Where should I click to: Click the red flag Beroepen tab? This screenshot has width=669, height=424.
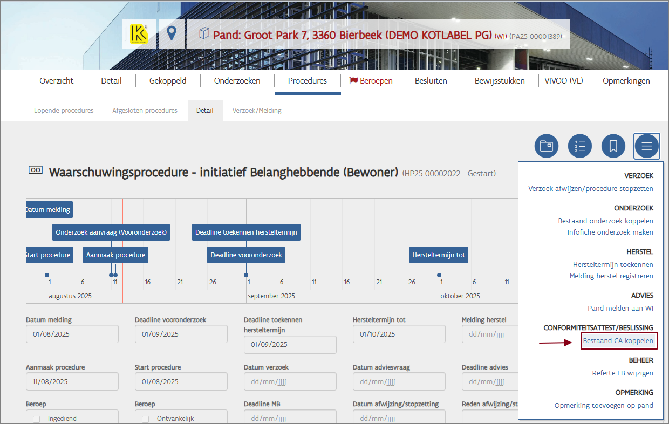[x=371, y=81]
